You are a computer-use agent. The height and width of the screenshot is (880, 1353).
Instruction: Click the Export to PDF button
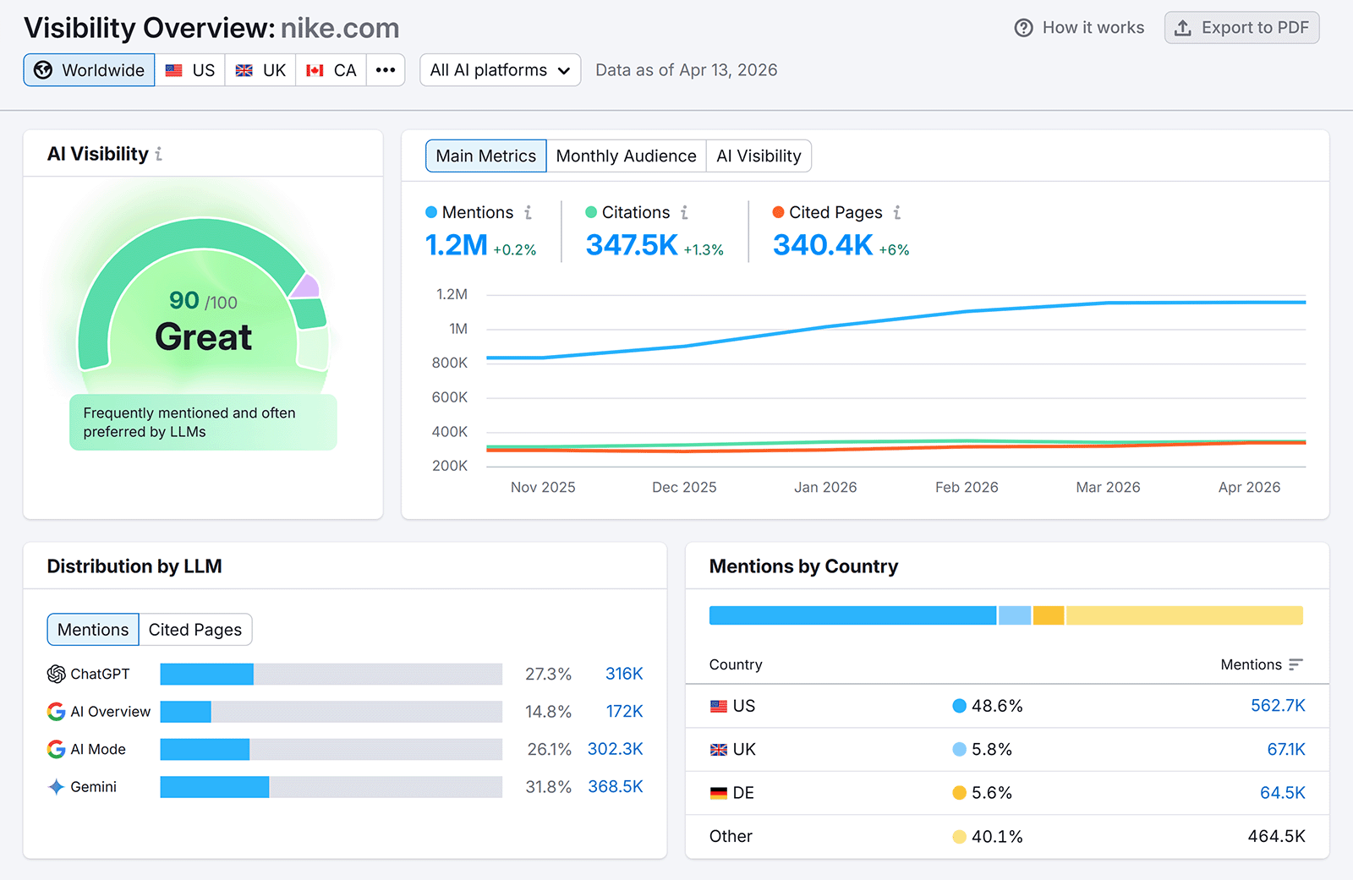point(1241,27)
